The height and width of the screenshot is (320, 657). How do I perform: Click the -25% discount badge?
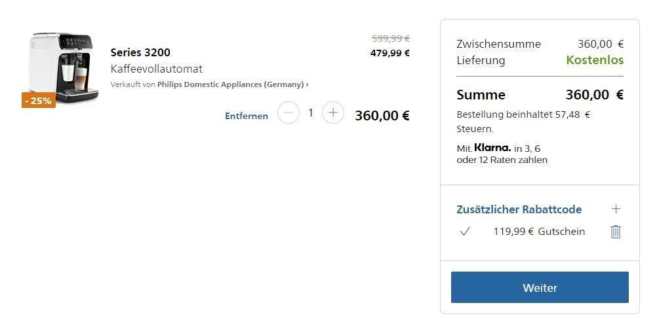coord(39,100)
